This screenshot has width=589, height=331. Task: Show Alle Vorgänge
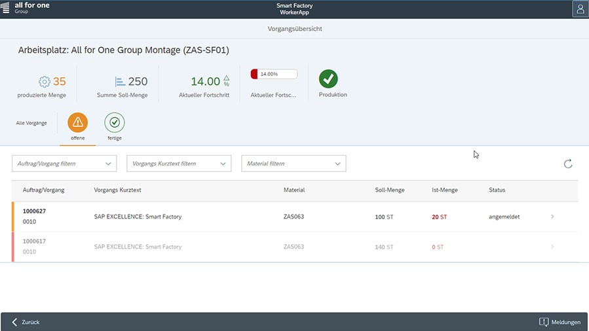click(31, 123)
